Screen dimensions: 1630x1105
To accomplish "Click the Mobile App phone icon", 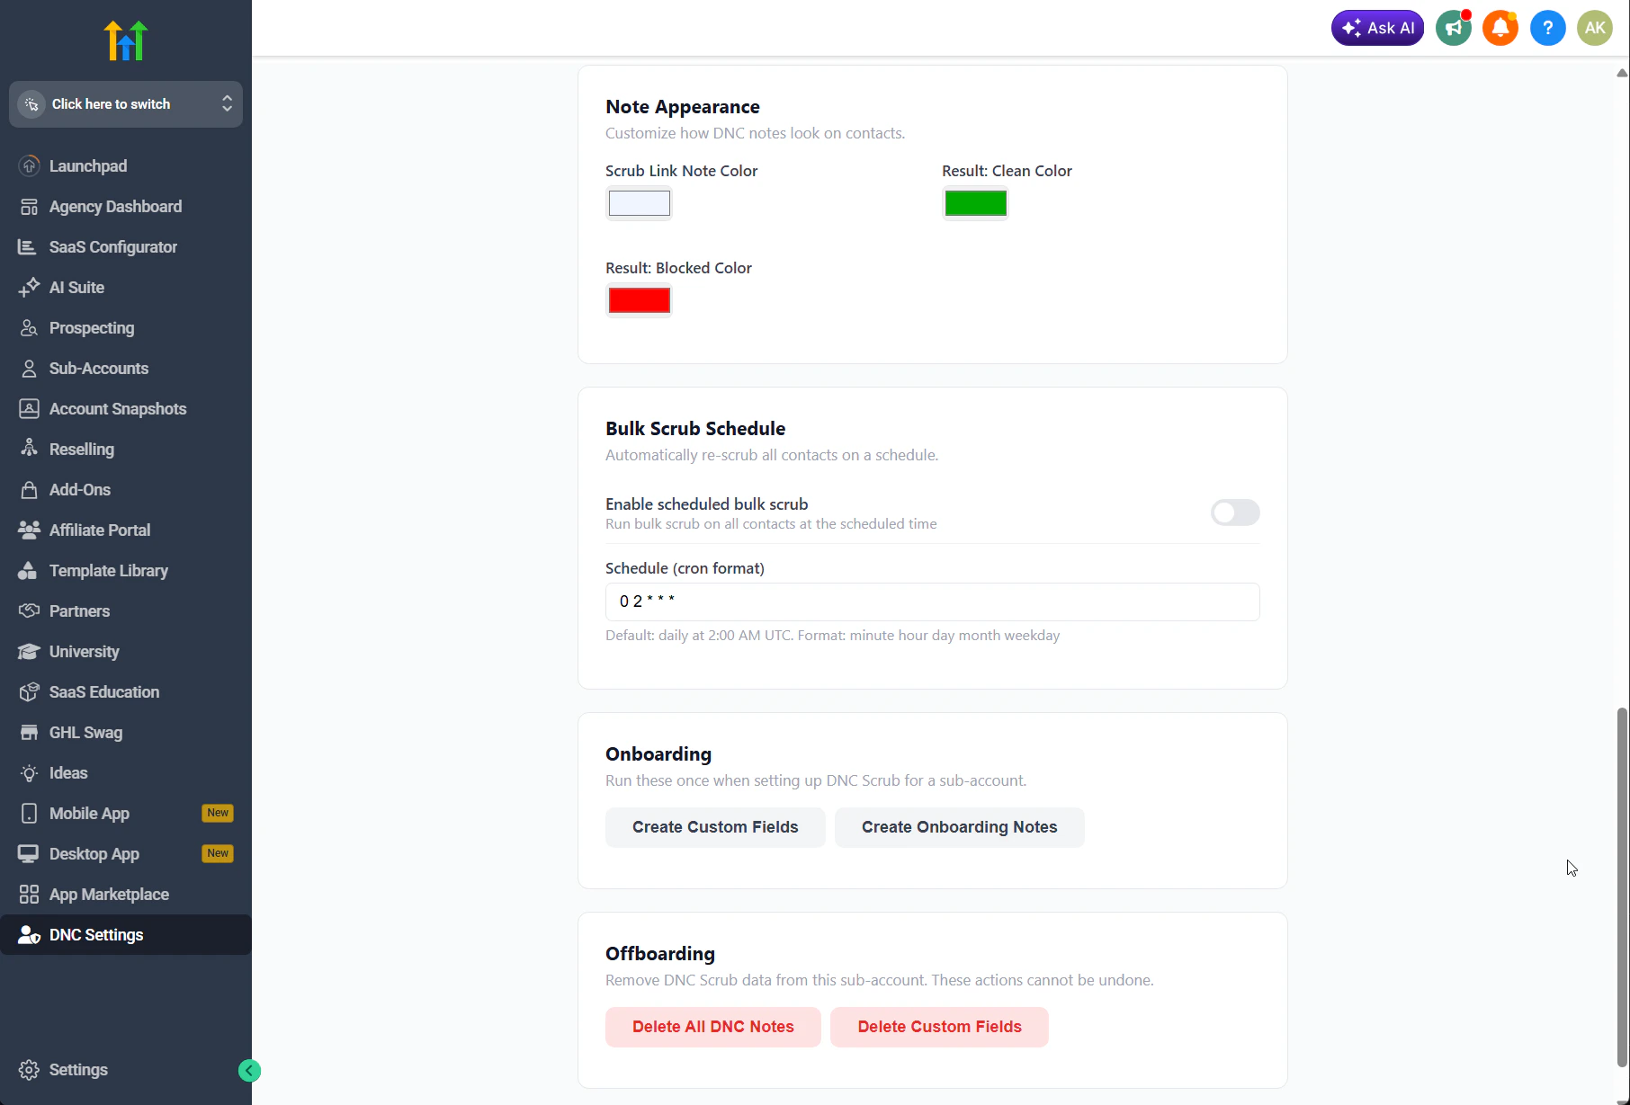I will pos(29,814).
